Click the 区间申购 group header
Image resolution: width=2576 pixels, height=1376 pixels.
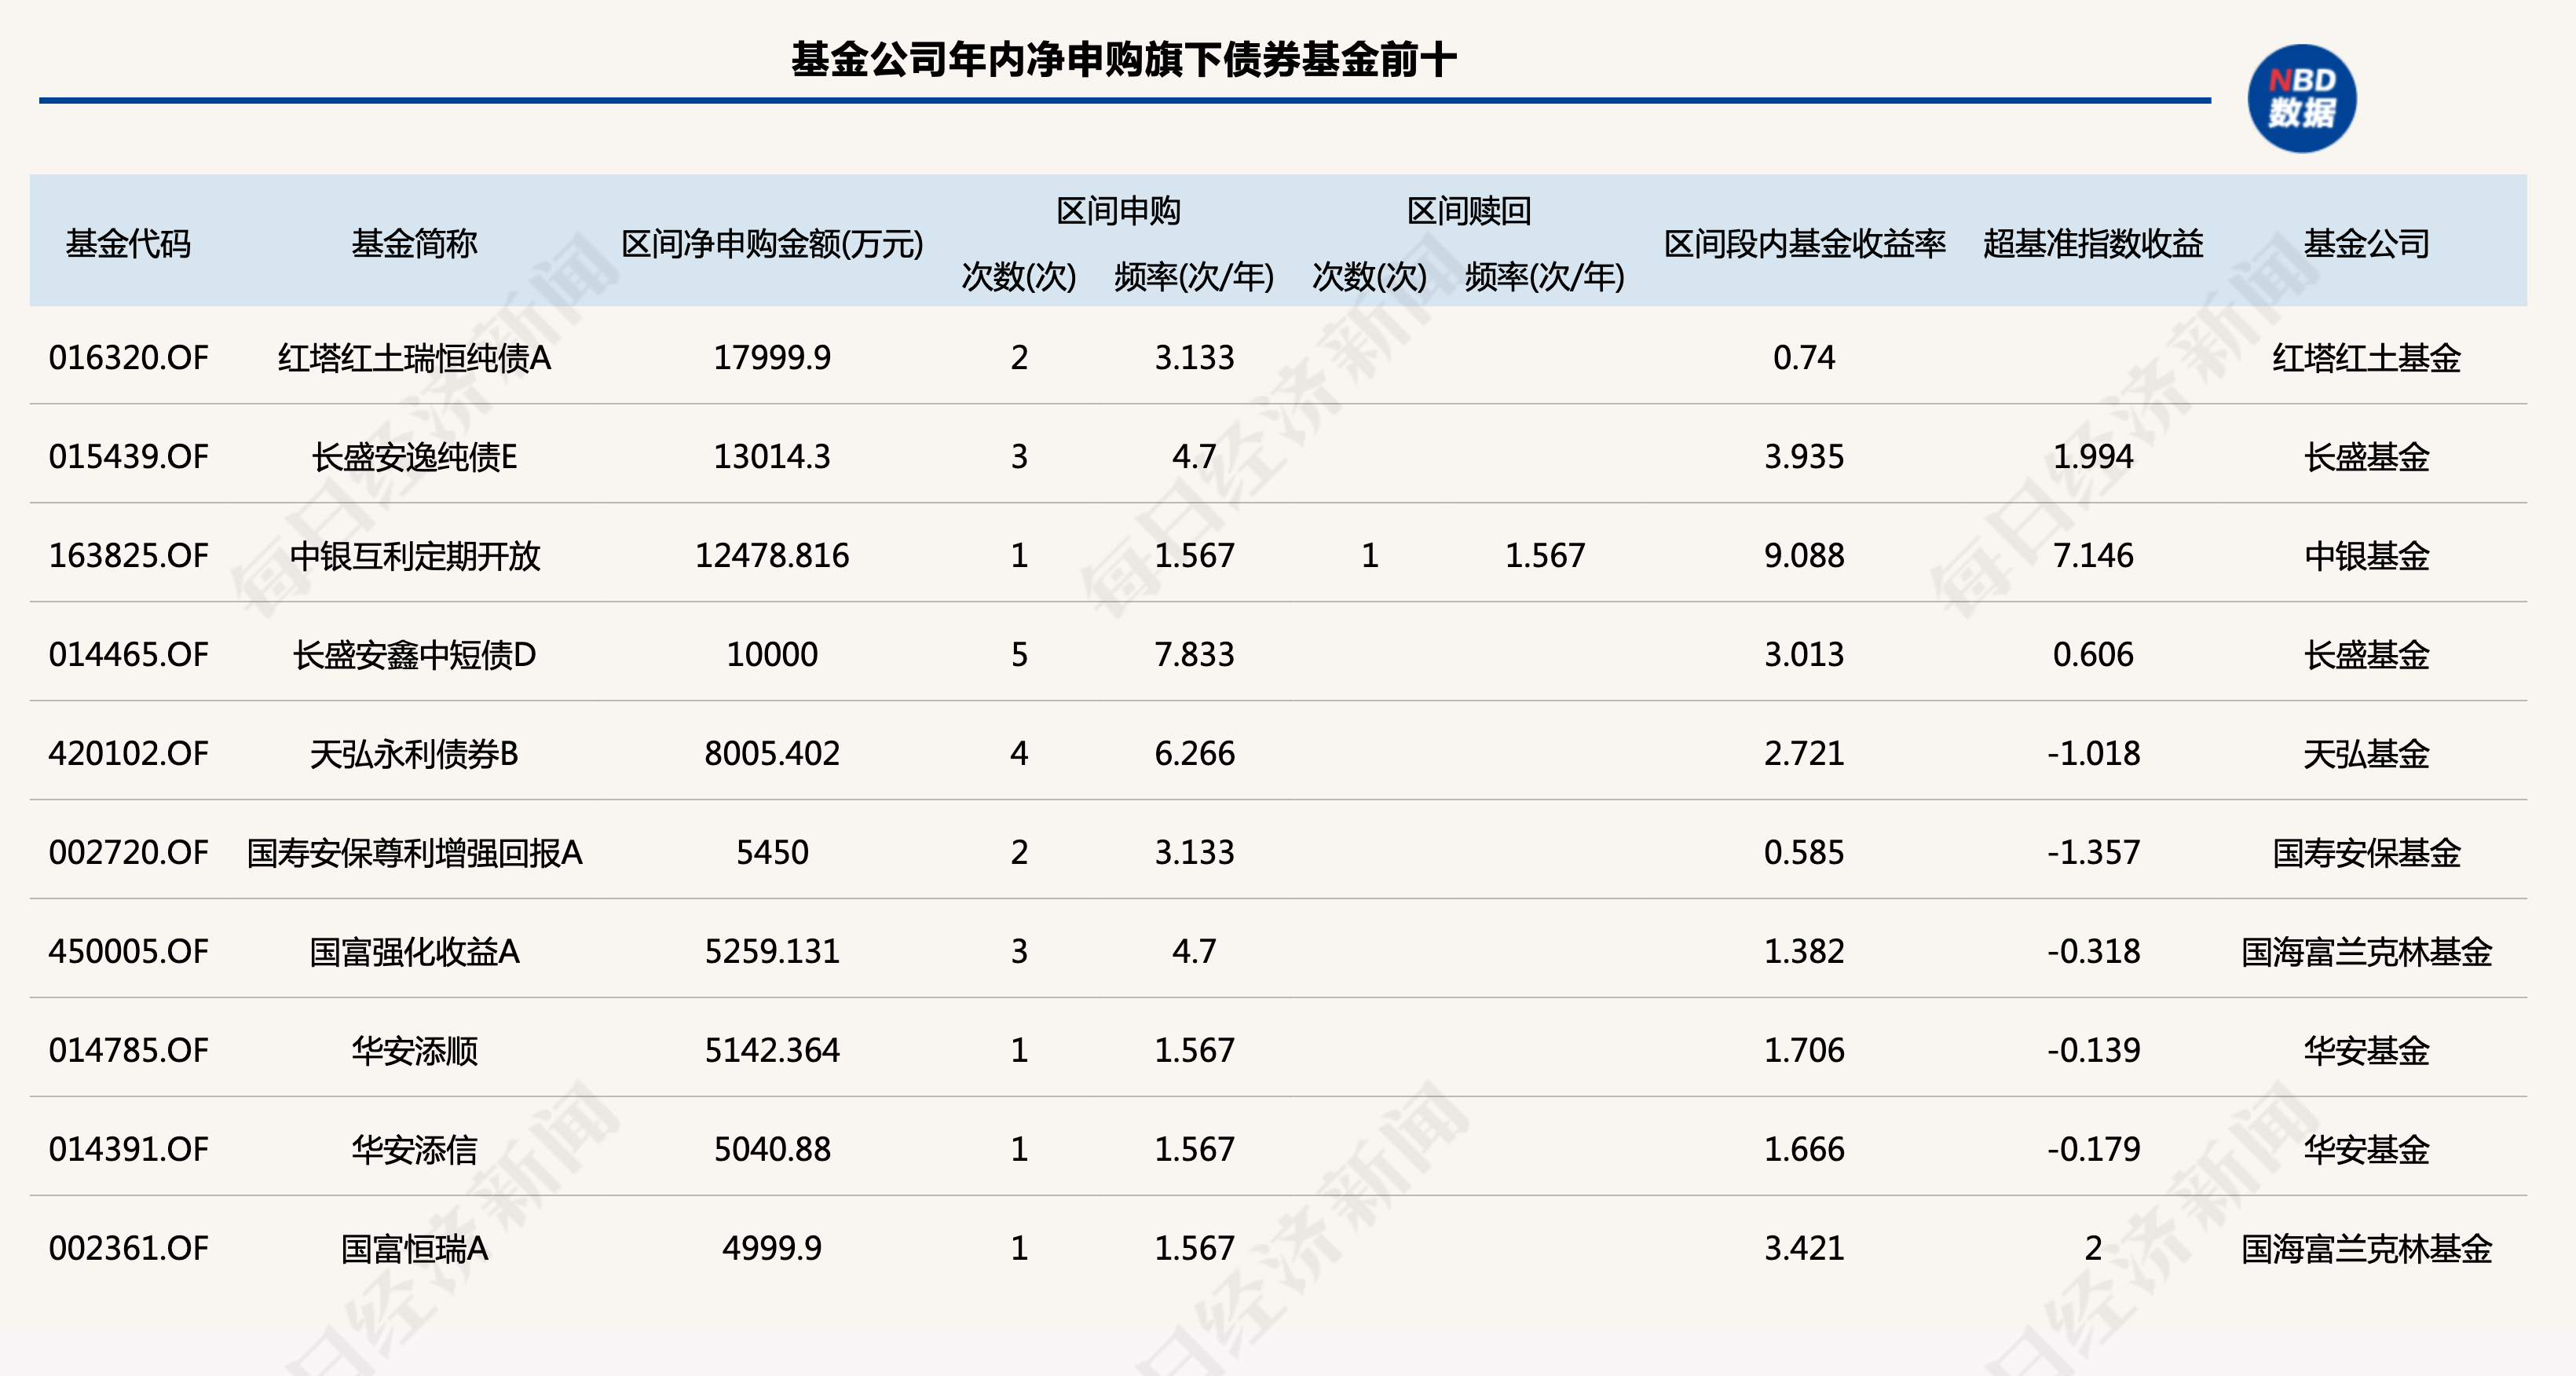point(1118,211)
